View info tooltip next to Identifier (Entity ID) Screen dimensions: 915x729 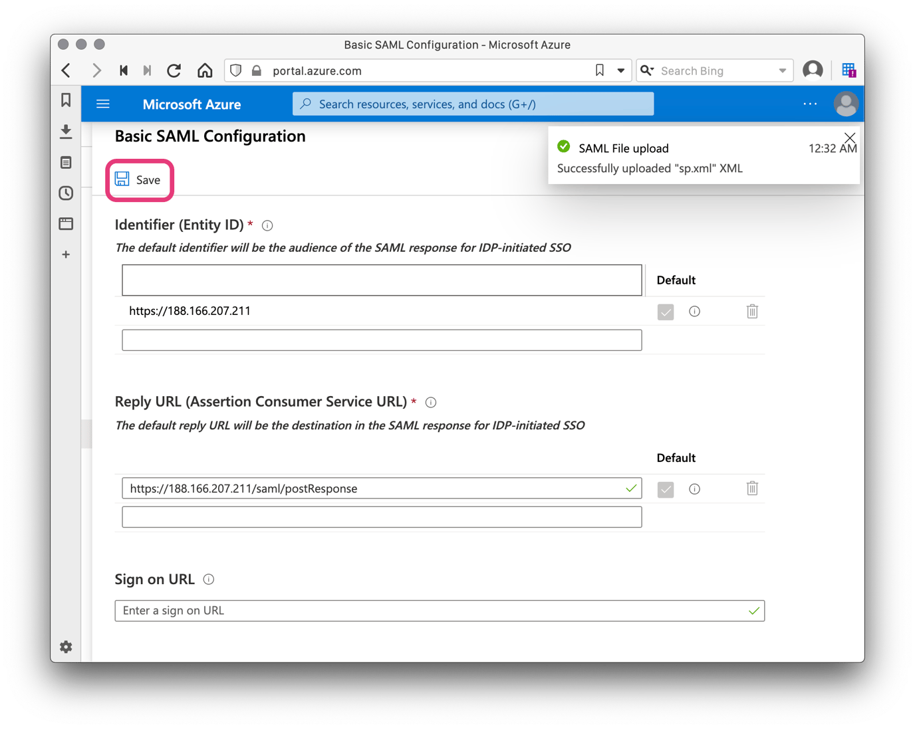click(267, 225)
